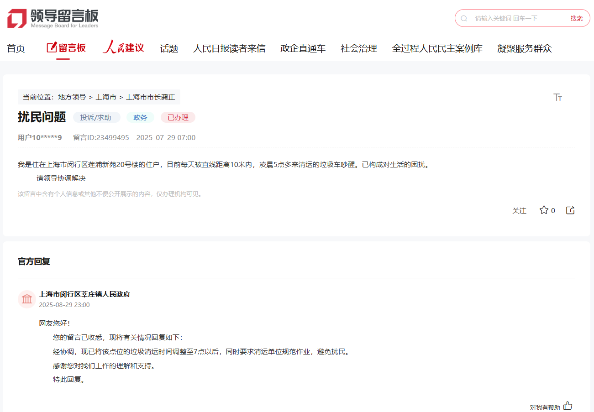Click the 地方领导 breadcrumb link

(x=72, y=97)
